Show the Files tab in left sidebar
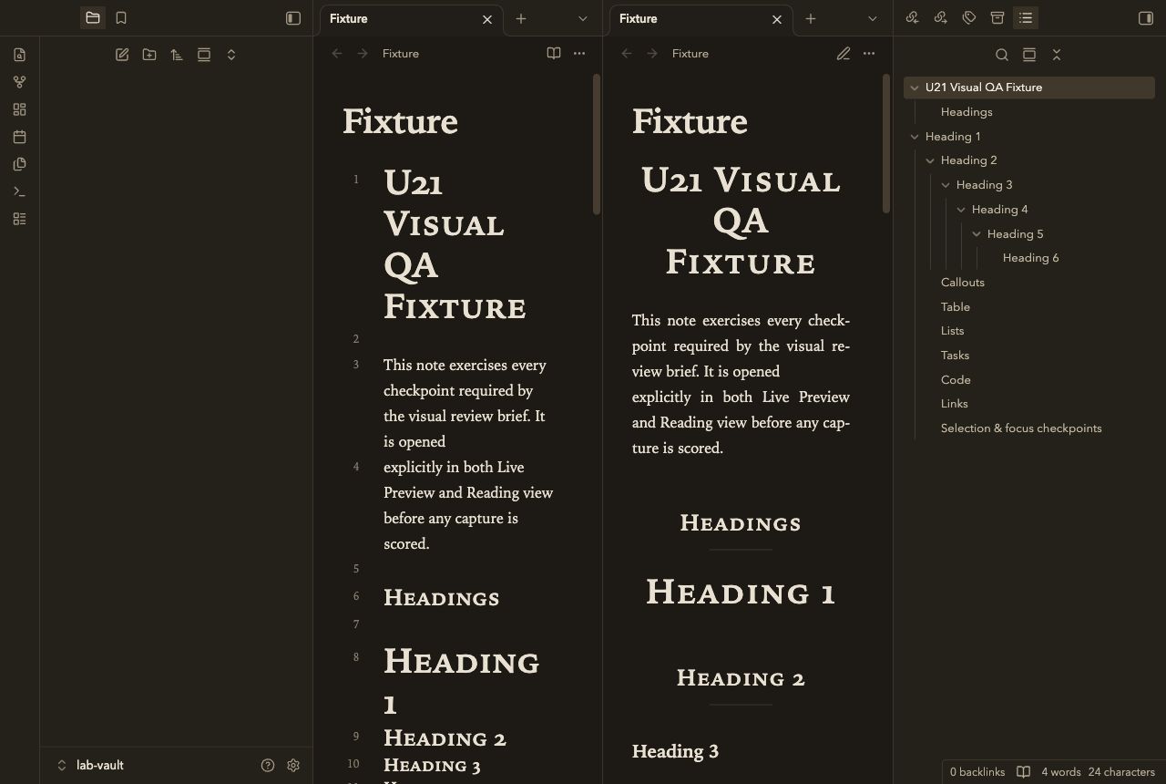 [x=93, y=18]
